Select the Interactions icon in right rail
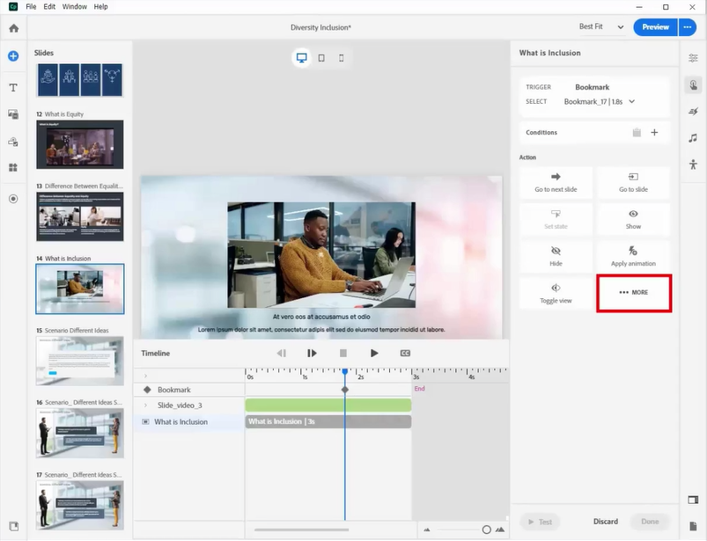Screen dimensions: 707x541 point(693,84)
